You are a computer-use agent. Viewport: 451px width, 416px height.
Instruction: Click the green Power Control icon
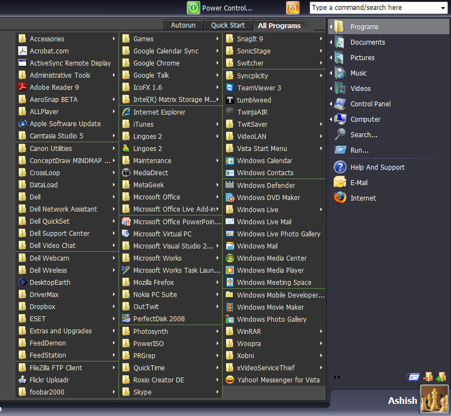coord(194,8)
